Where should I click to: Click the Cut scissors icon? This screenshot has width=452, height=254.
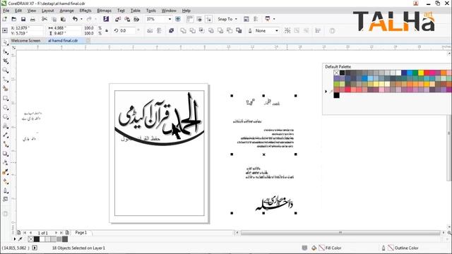(x=44, y=19)
